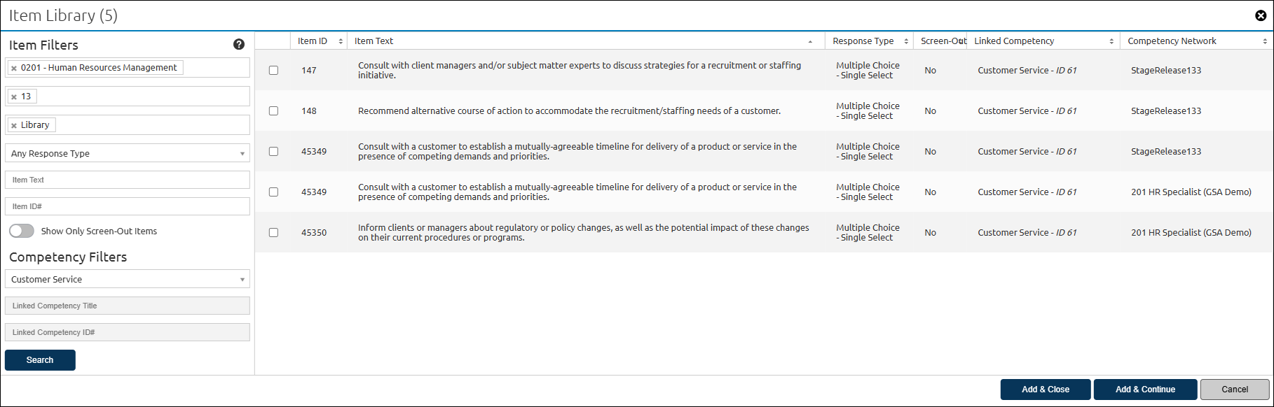Viewport: 1274px width, 407px height.
Task: Click the Item Library (5) title
Action: pyautogui.click(x=63, y=15)
